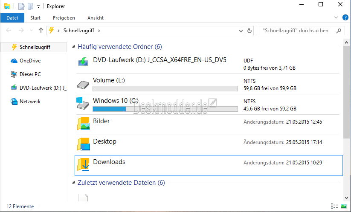351x212 pixels.
Task: Click the OneDrive cloud icon
Action: [x=14, y=61]
